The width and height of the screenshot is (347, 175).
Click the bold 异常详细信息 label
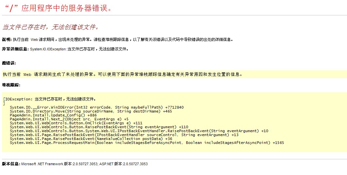click(15, 49)
